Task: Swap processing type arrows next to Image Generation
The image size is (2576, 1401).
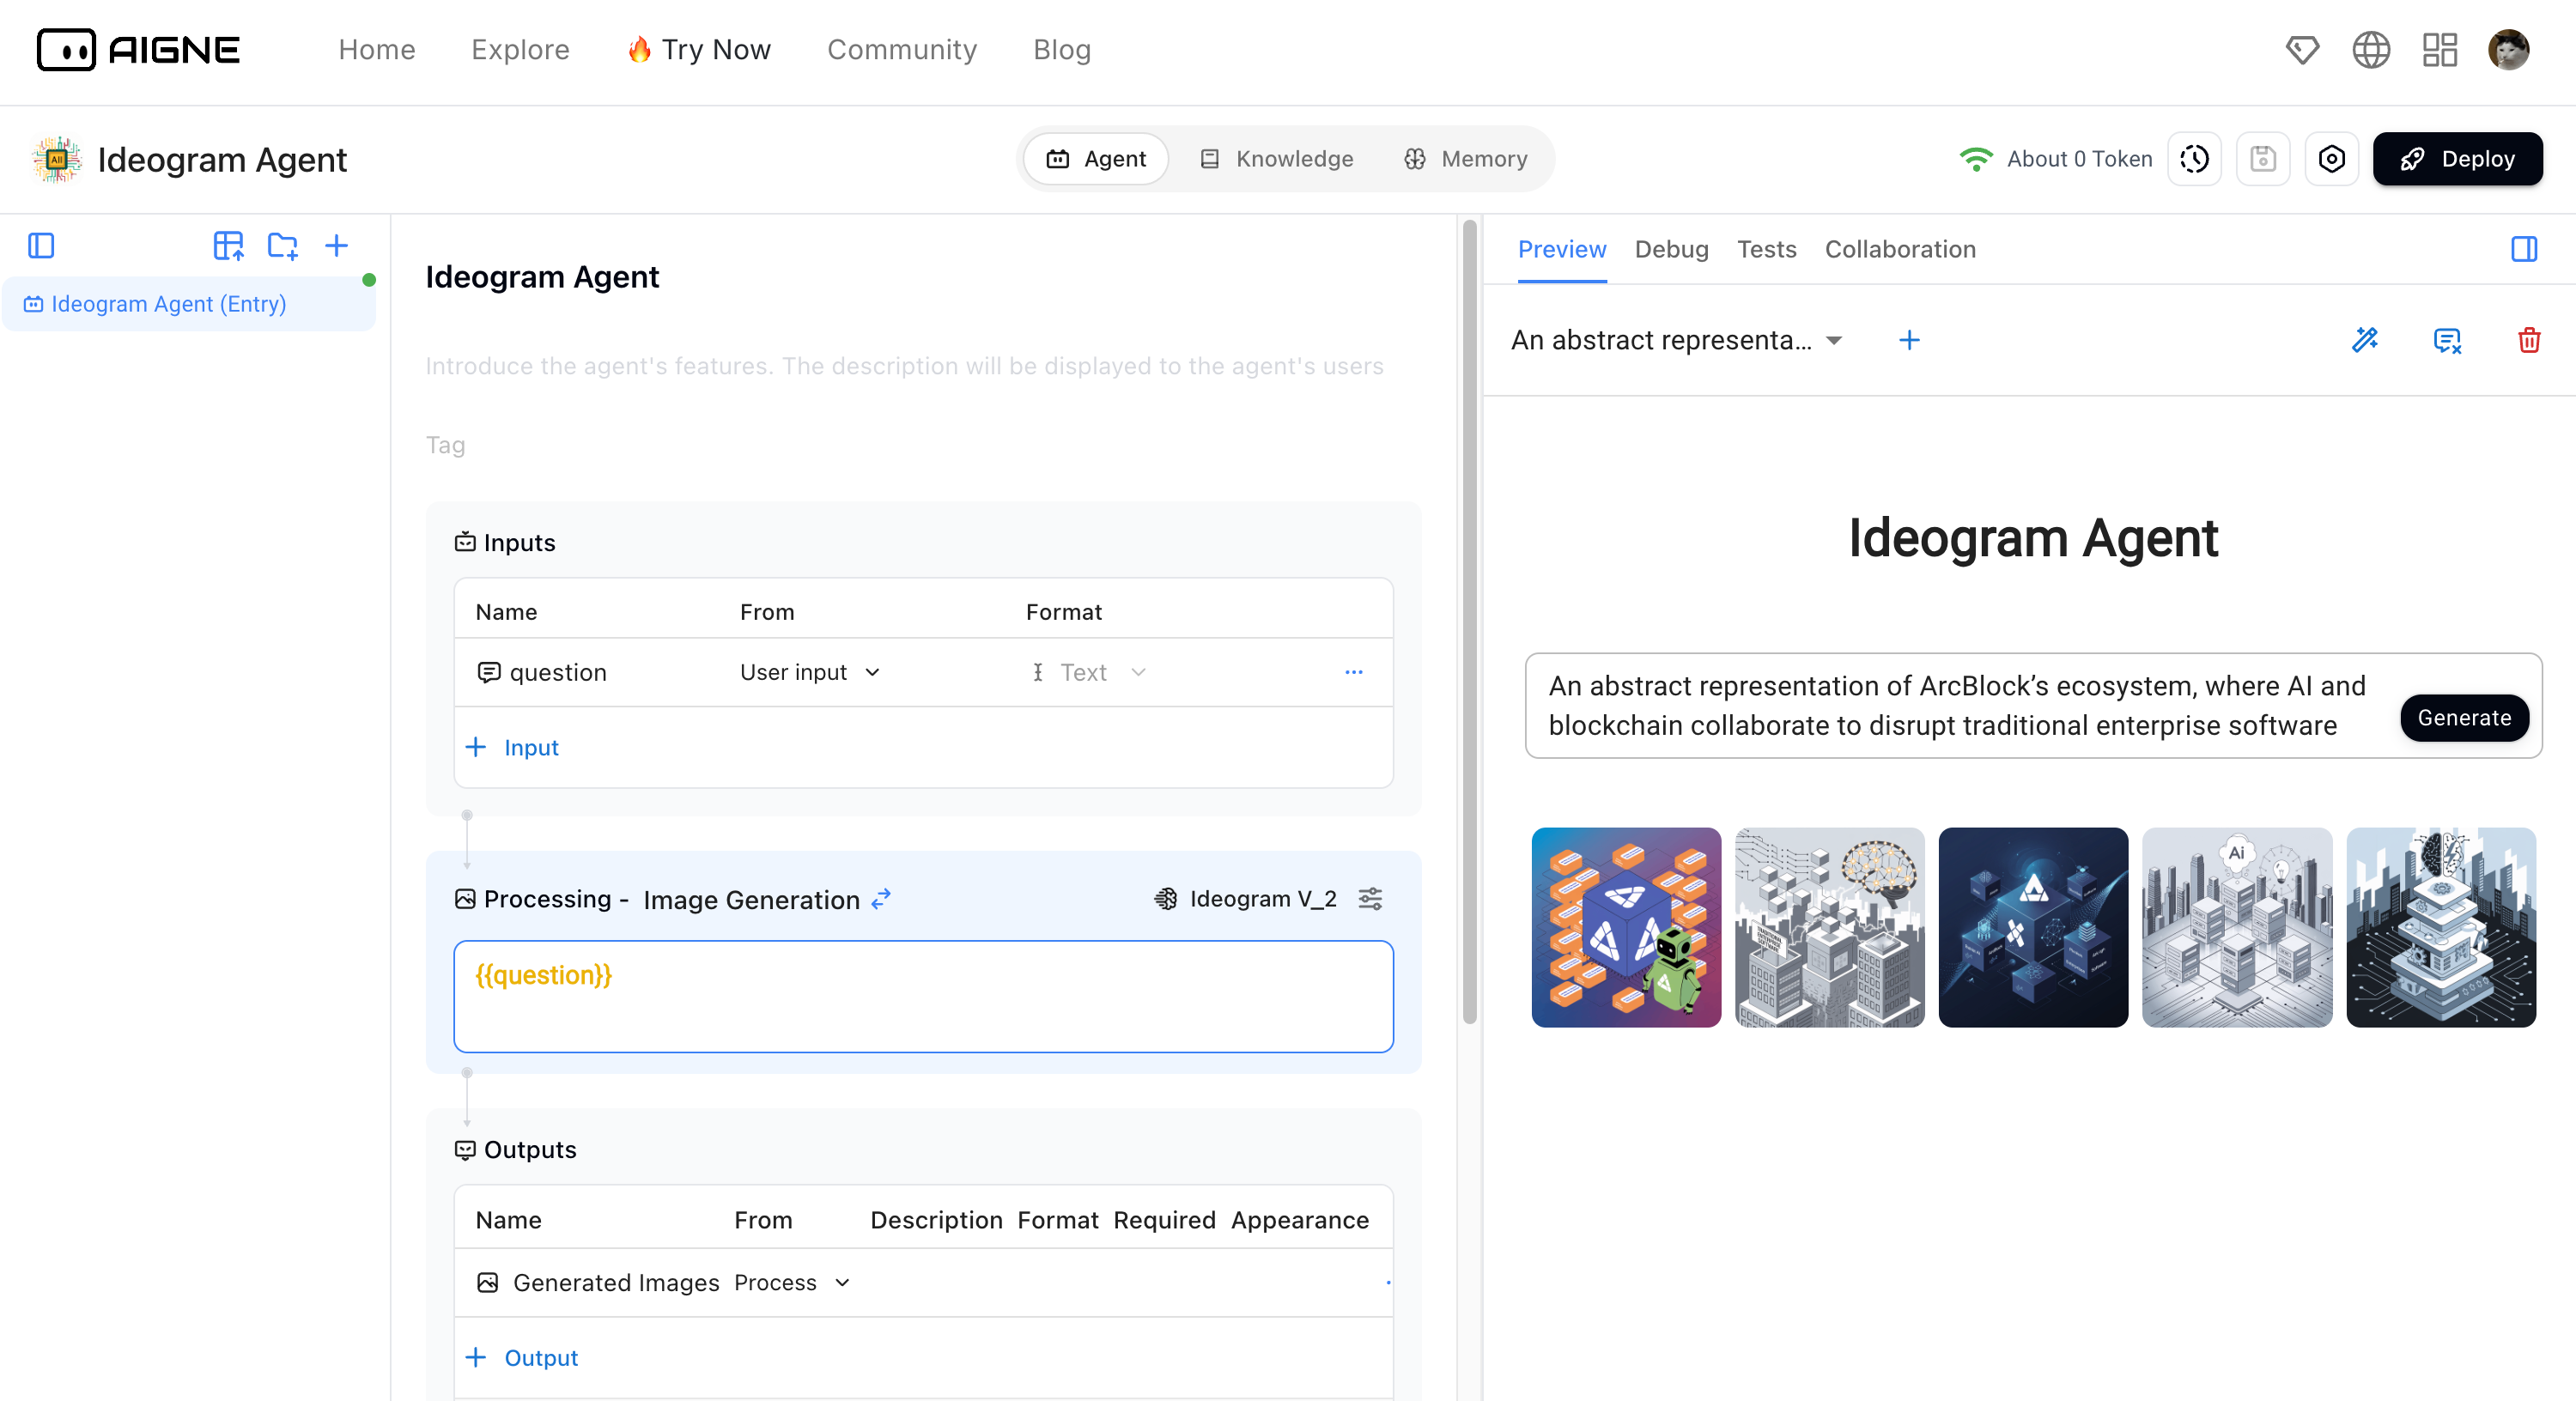Action: pos(881,899)
